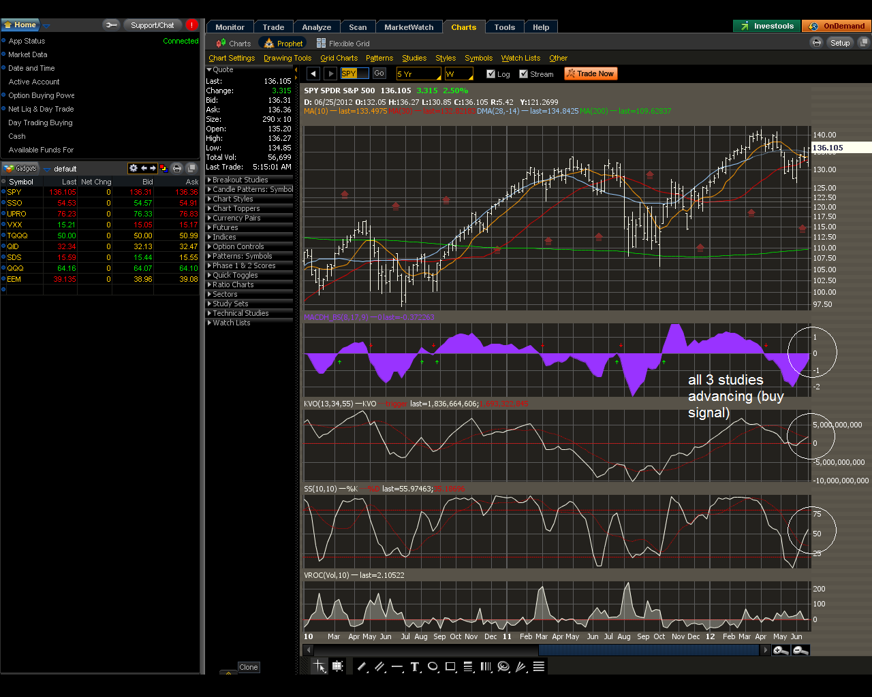Image resolution: width=872 pixels, height=697 pixels.
Task: Click the detach window icon beside Setup
Action: [864, 42]
